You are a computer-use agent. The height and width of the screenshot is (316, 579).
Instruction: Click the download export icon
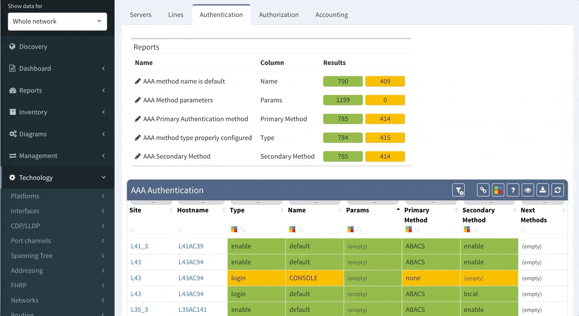point(543,190)
